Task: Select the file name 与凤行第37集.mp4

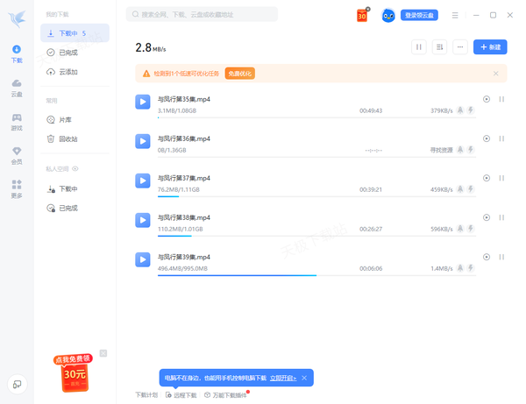Action: [x=184, y=178]
